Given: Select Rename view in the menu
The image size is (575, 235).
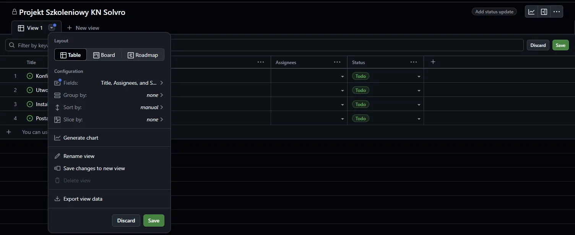Looking at the screenshot, I should [x=79, y=156].
